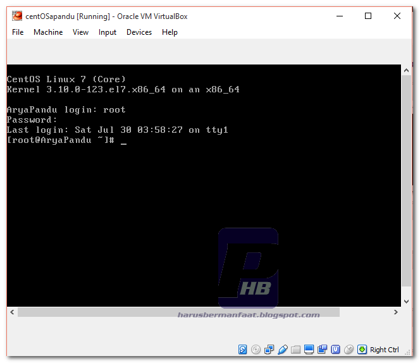
Task: Click the USB devices status icon
Action: [282, 349]
